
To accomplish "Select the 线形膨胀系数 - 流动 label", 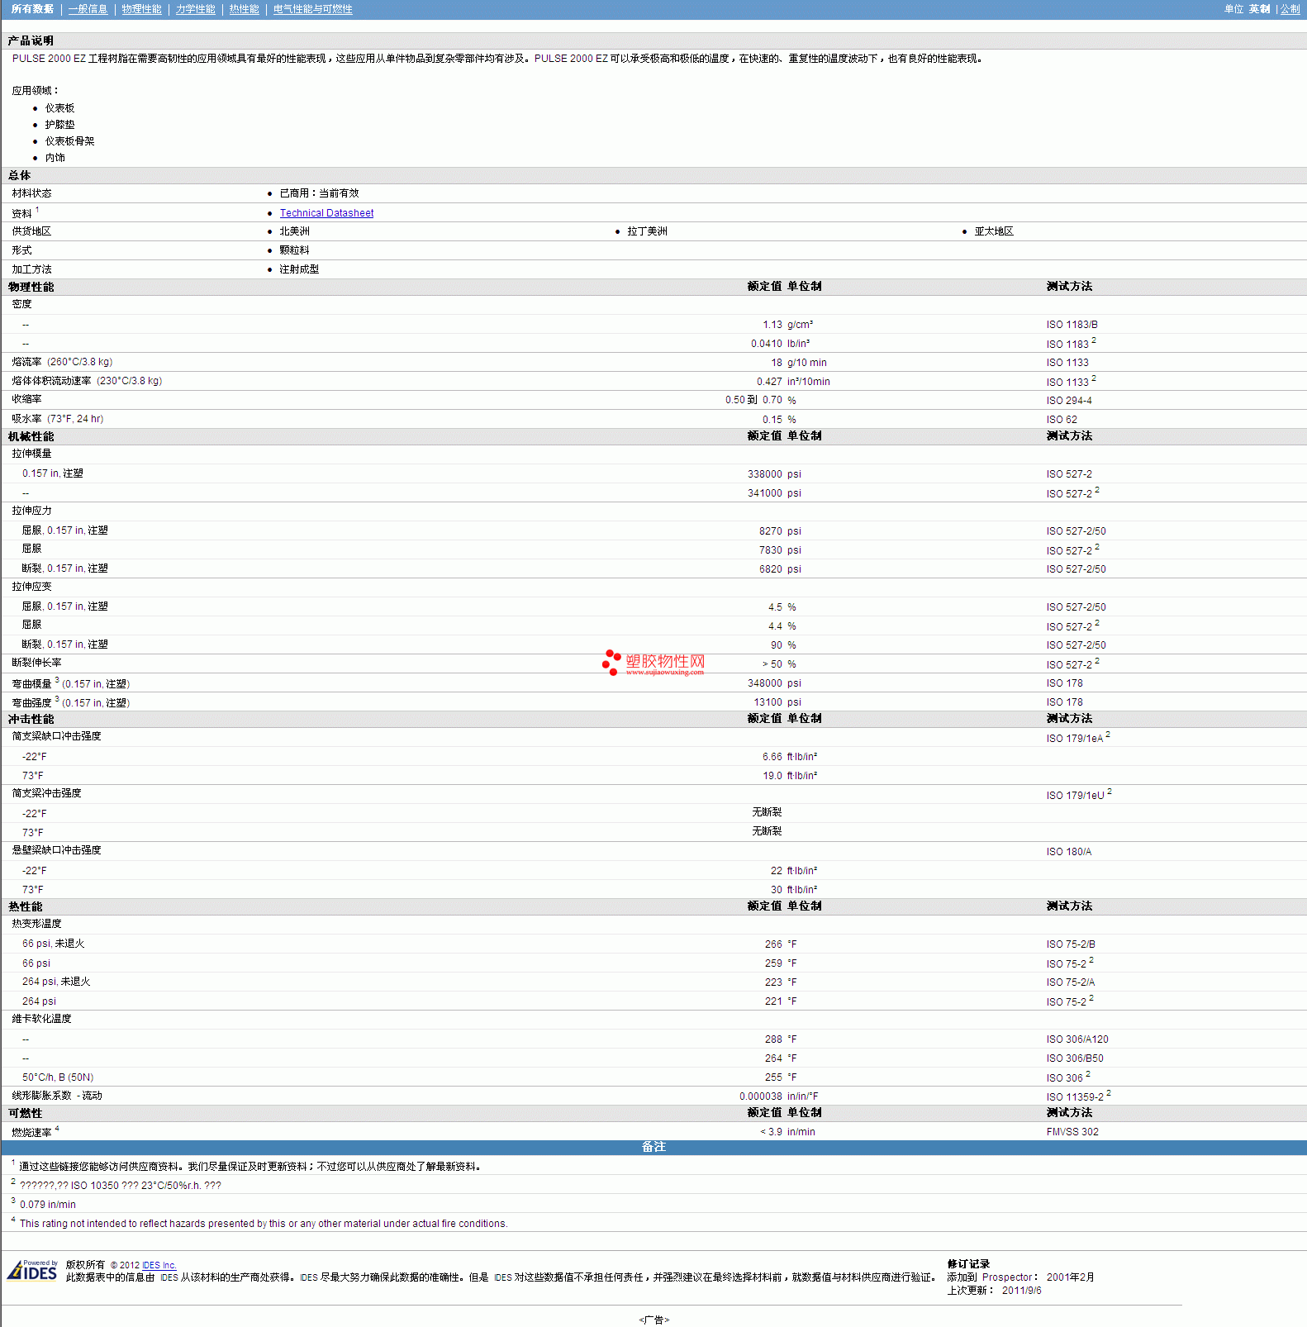I will pyautogui.click(x=57, y=1096).
